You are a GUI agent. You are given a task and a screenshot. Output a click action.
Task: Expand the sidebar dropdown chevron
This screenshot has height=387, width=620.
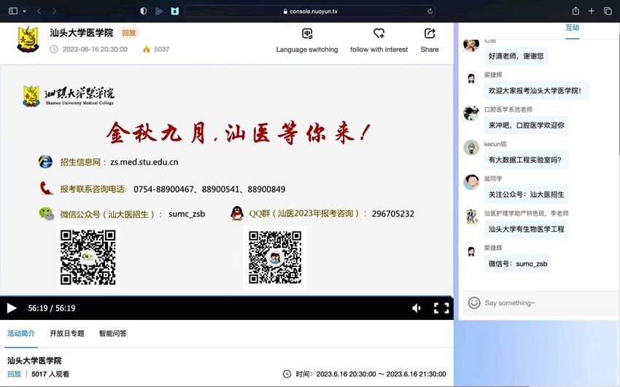(24, 11)
